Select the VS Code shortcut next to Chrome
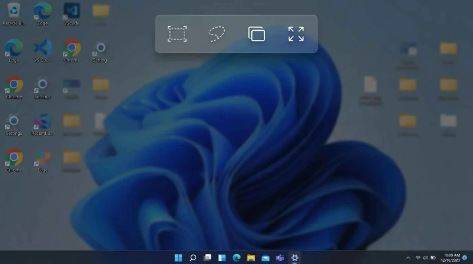Image resolution: width=473 pixels, height=264 pixels. point(42,51)
